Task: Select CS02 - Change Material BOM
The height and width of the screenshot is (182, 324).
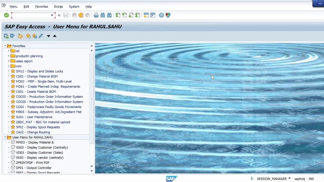Action: [x=37, y=76]
